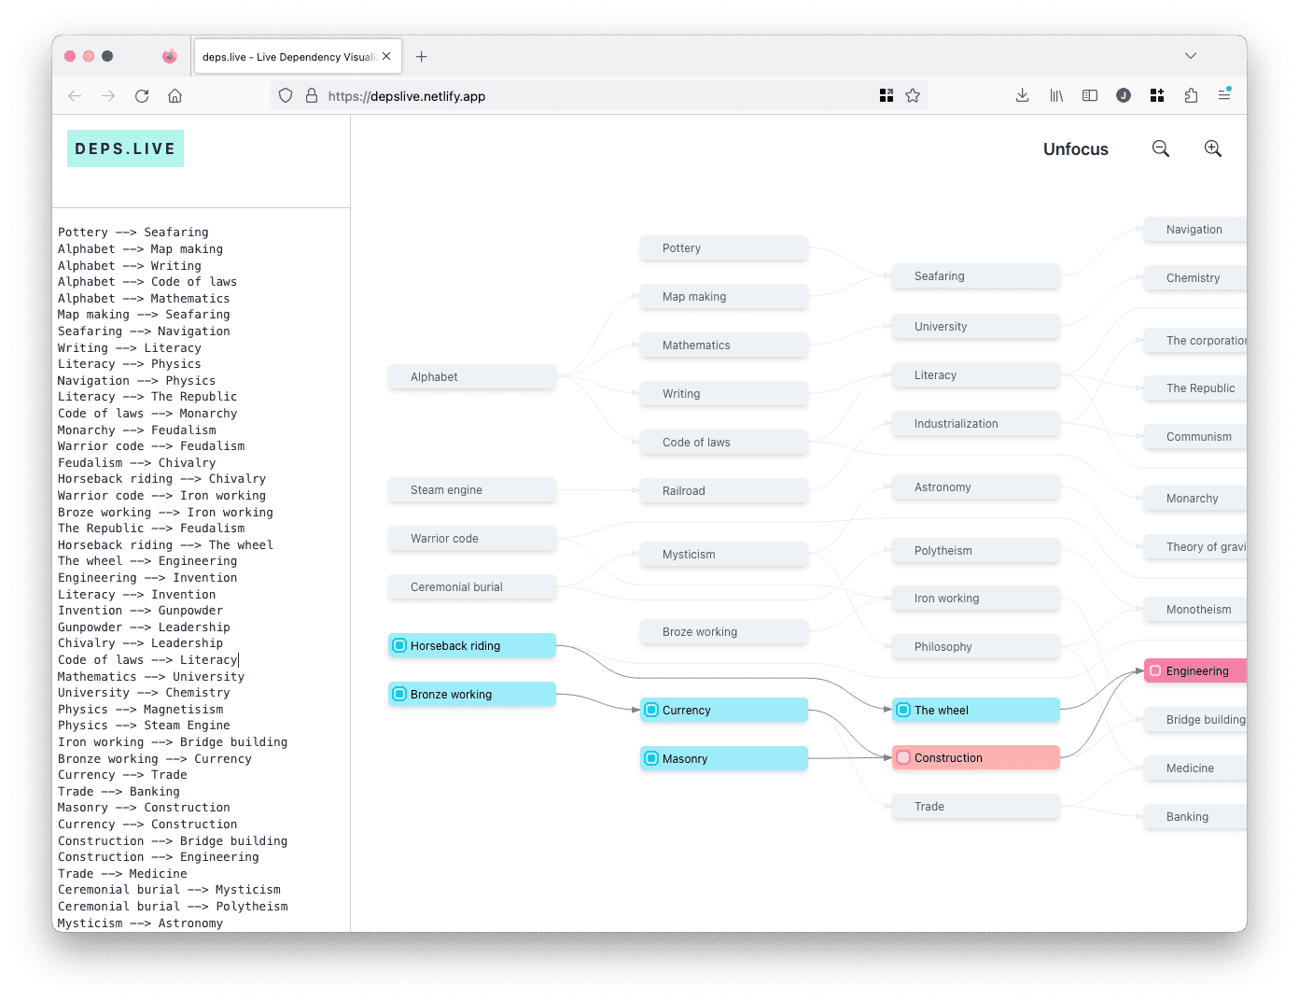Screen dimensions: 1299x1001
Task: Go back with the browser back arrow
Action: click(75, 95)
